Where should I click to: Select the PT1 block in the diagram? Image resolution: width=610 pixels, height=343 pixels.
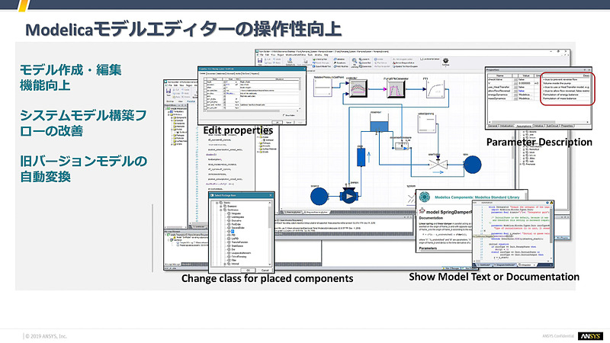pyautogui.click(x=435, y=89)
